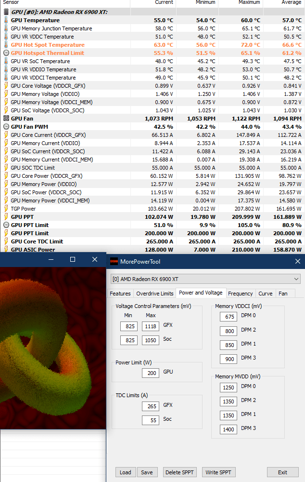This screenshot has height=482, width=305.
Task: Maximize the 3D render test window
Action: coord(73,259)
